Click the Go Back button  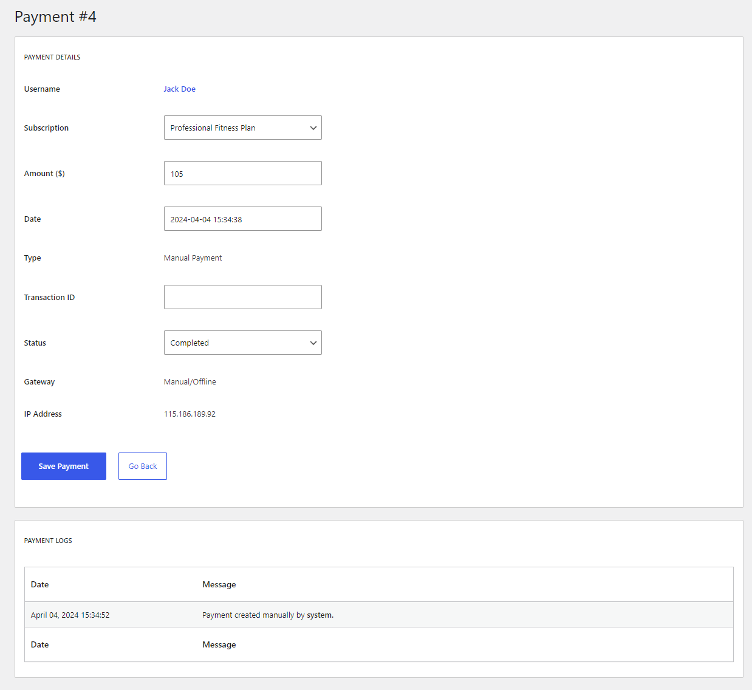pos(143,466)
